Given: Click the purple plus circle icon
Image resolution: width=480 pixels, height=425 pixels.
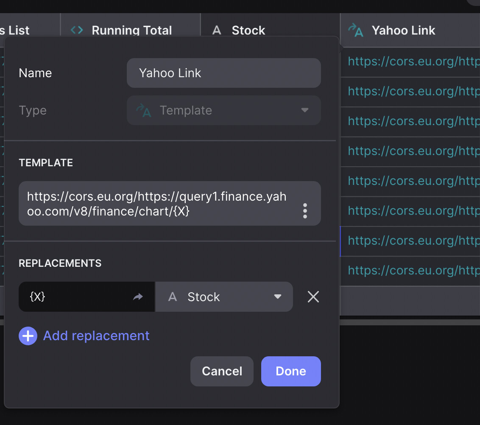Looking at the screenshot, I should (28, 336).
